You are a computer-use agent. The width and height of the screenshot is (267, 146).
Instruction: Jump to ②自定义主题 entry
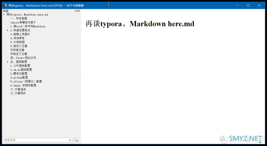18,54
